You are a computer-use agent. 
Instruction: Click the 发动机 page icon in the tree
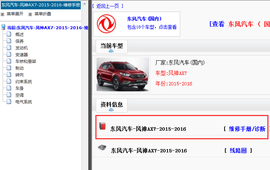pos(9,48)
